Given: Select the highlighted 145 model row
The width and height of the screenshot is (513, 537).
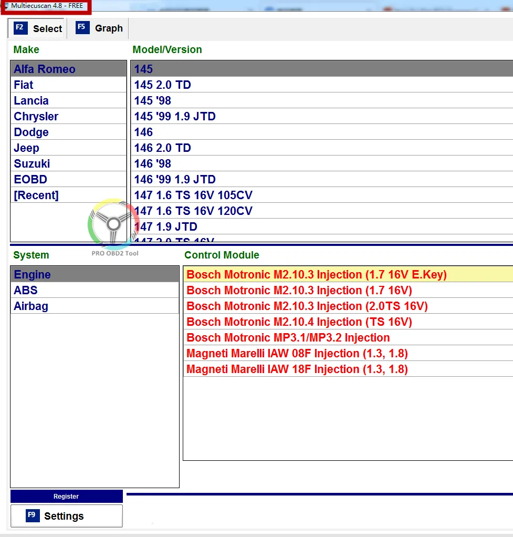Looking at the screenshot, I should [x=322, y=69].
